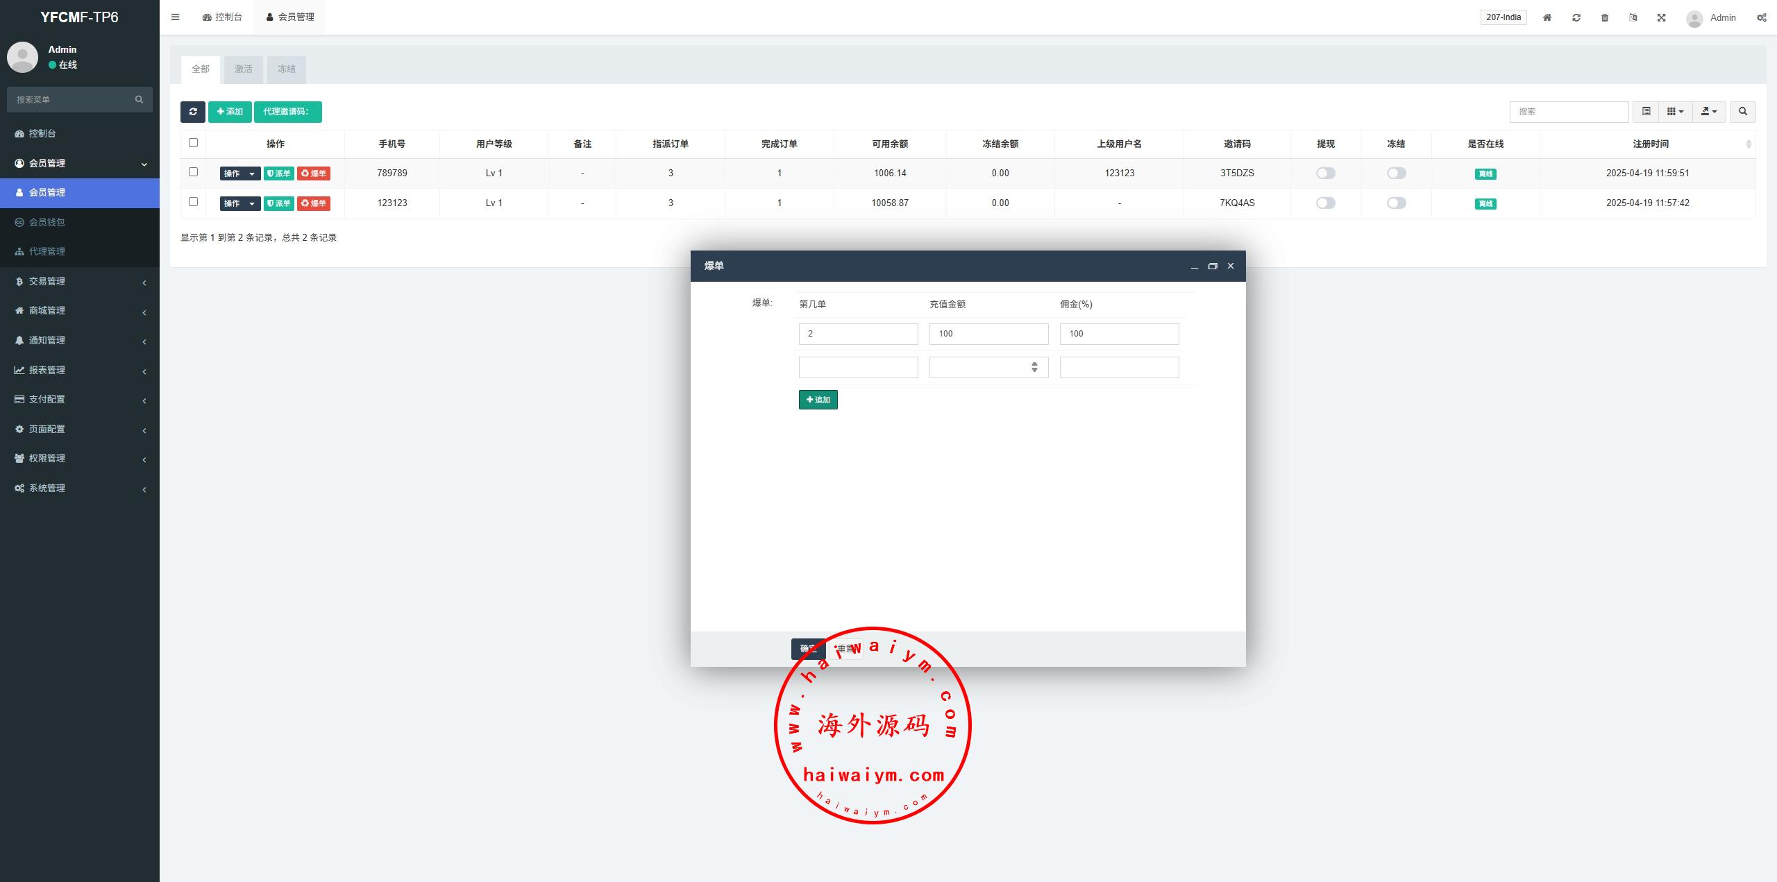Click the trash clear-cache icon in header
The width and height of the screenshot is (1777, 882).
point(1604,17)
